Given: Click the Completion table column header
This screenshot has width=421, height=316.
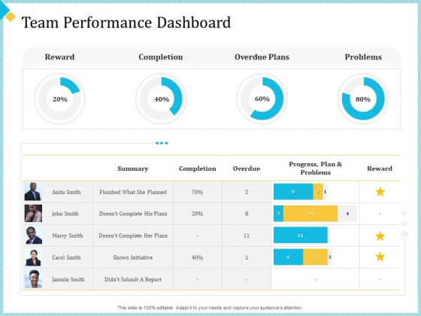Looking at the screenshot, I should (x=197, y=169).
